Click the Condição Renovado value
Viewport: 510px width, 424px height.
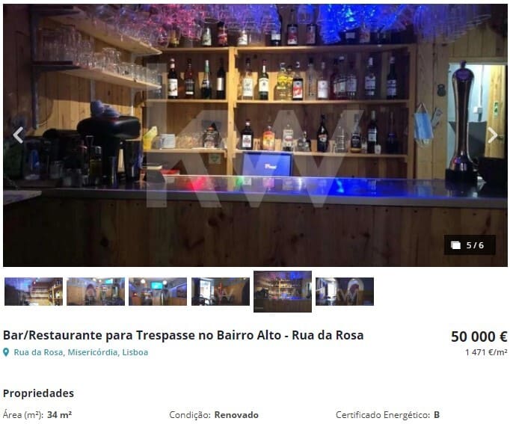pyautogui.click(x=236, y=415)
